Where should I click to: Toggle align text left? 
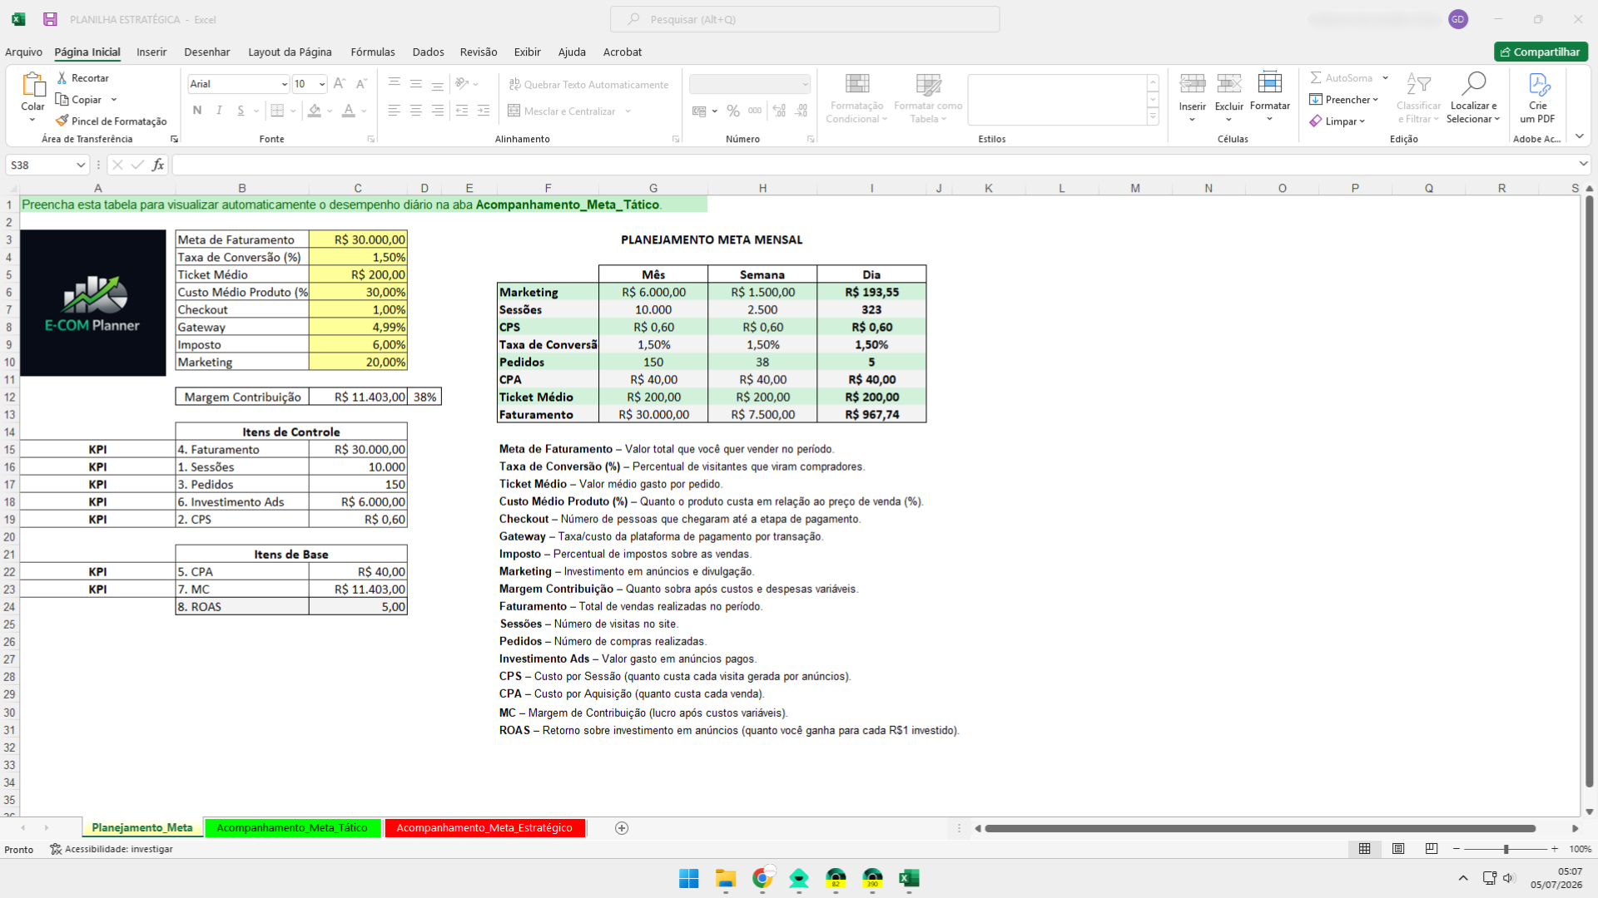[x=394, y=111]
